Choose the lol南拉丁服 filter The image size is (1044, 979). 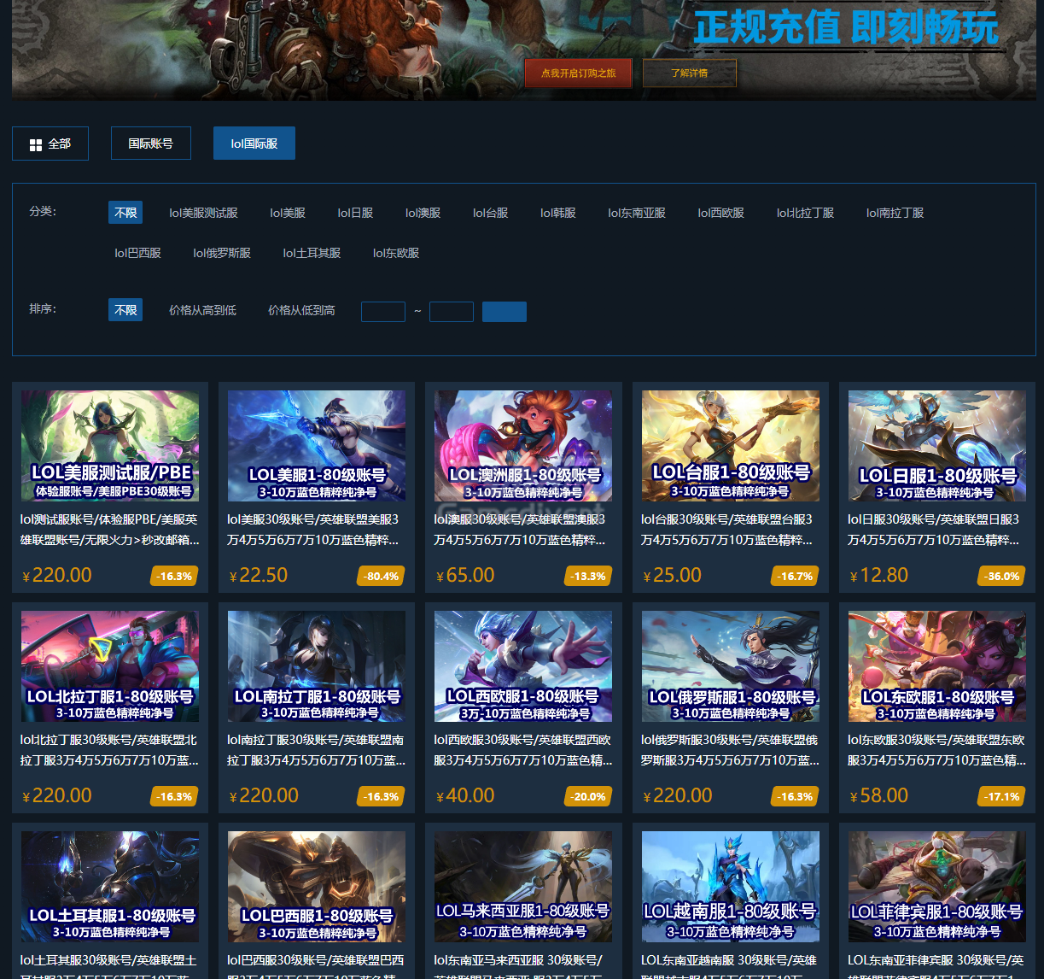(895, 213)
